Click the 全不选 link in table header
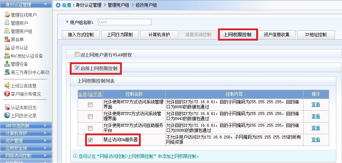Viewport: 342px width, 163px height. click(95, 94)
